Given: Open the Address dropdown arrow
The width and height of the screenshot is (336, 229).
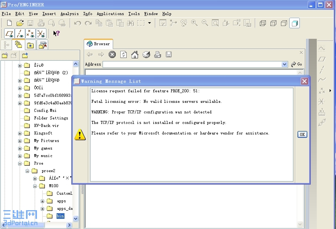Looking at the screenshot, I should click(x=284, y=64).
